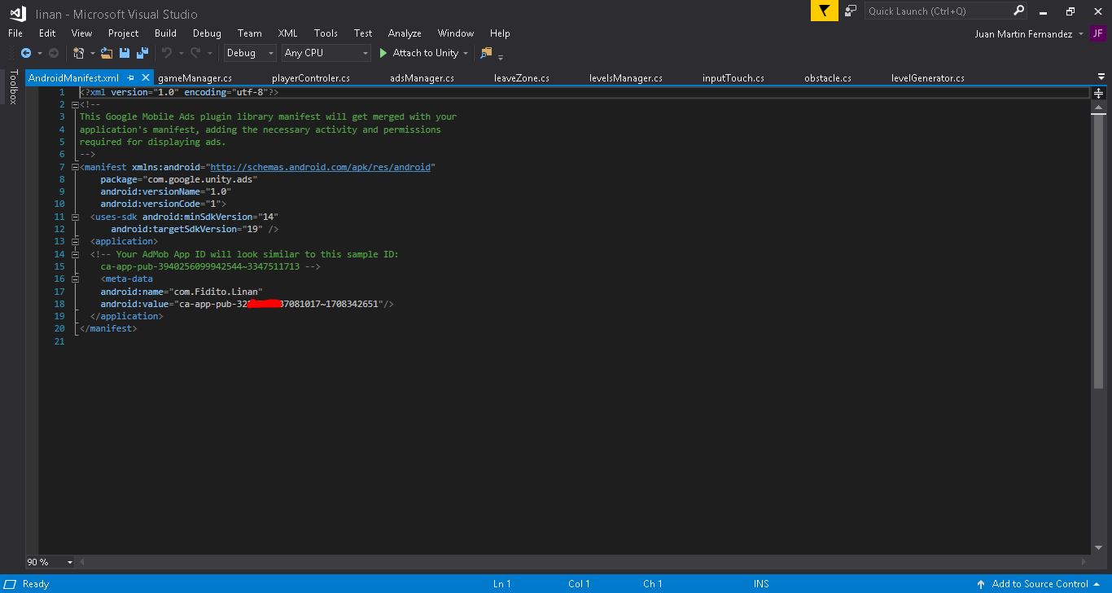Switch to the levelsManager.cs tab
The height and width of the screenshot is (593, 1112).
625,78
